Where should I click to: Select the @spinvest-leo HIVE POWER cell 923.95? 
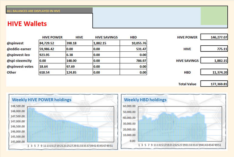[52, 55]
